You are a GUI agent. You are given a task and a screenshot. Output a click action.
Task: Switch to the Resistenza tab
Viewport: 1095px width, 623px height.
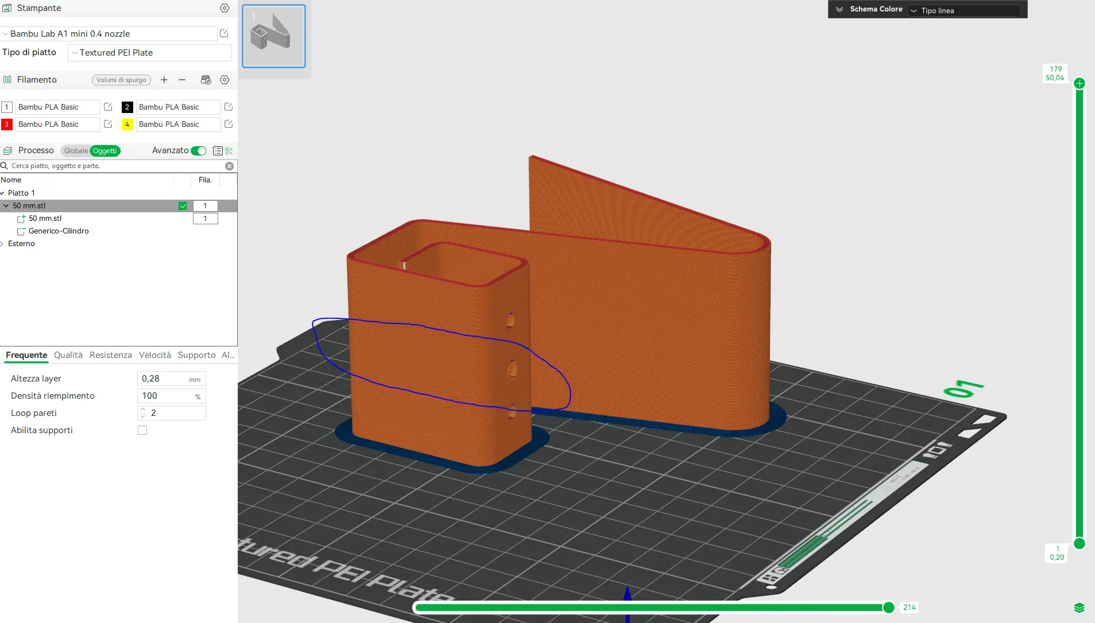pyautogui.click(x=111, y=355)
